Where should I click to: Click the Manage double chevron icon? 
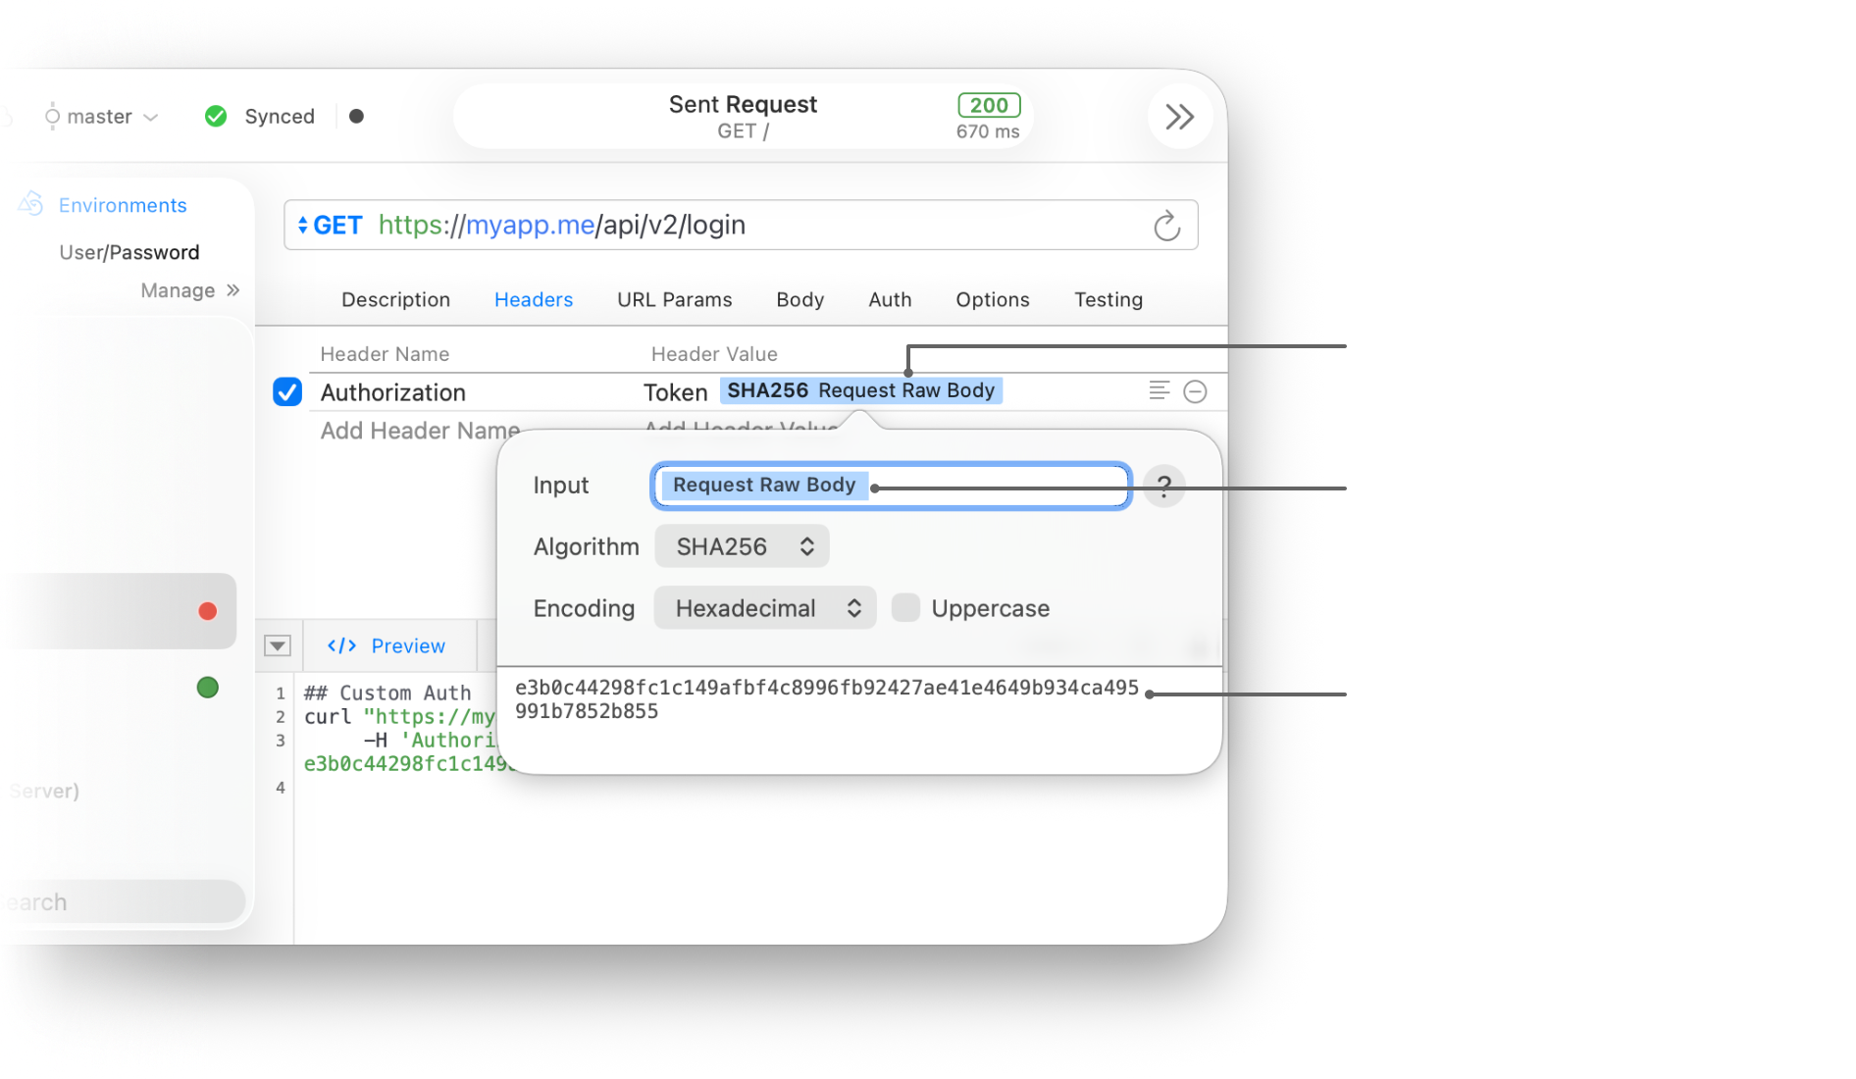(233, 290)
